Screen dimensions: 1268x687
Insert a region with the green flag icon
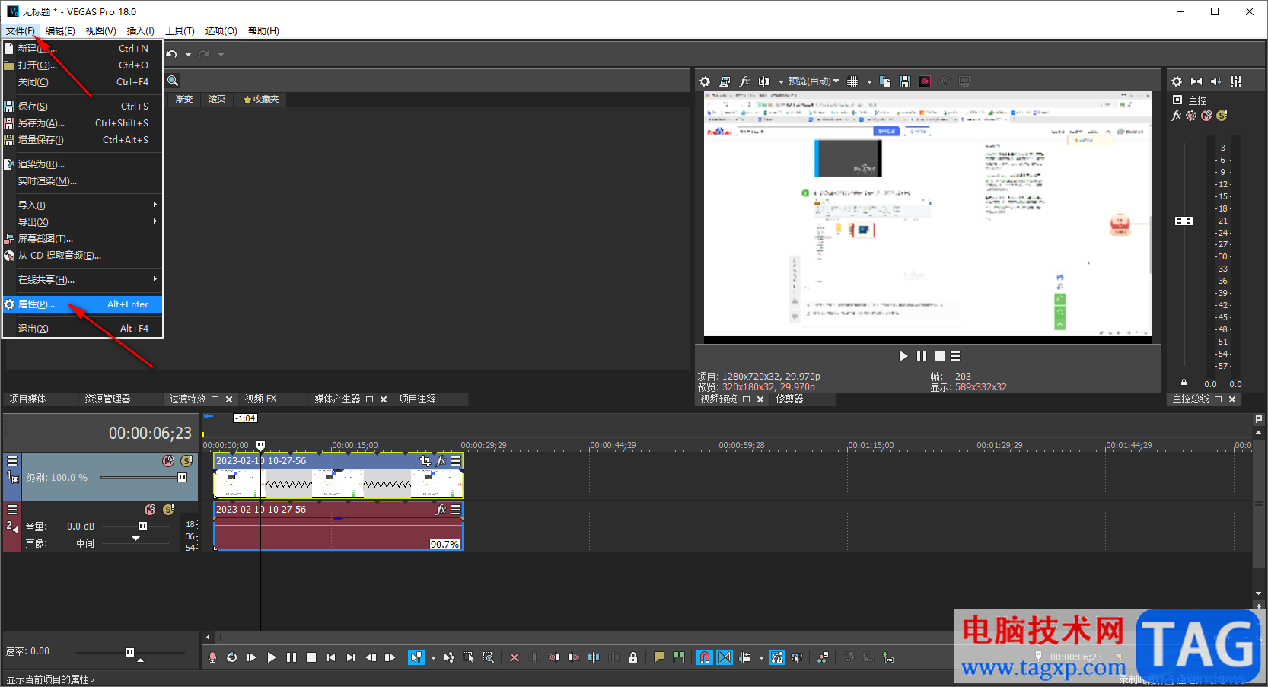click(x=679, y=657)
